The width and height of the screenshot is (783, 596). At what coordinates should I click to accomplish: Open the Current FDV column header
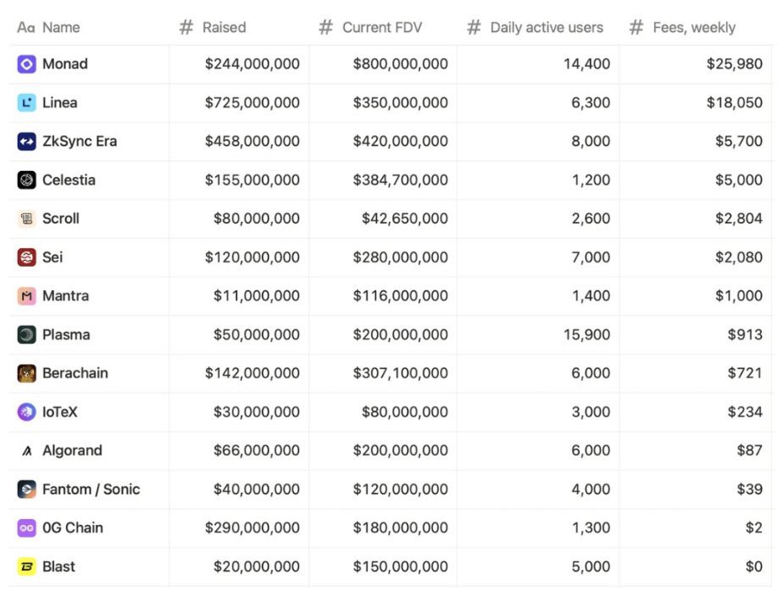(382, 27)
